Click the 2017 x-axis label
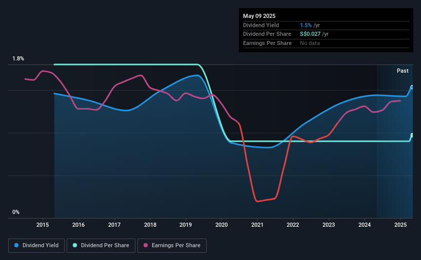Image resolution: width=421 pixels, height=260 pixels. click(x=114, y=225)
